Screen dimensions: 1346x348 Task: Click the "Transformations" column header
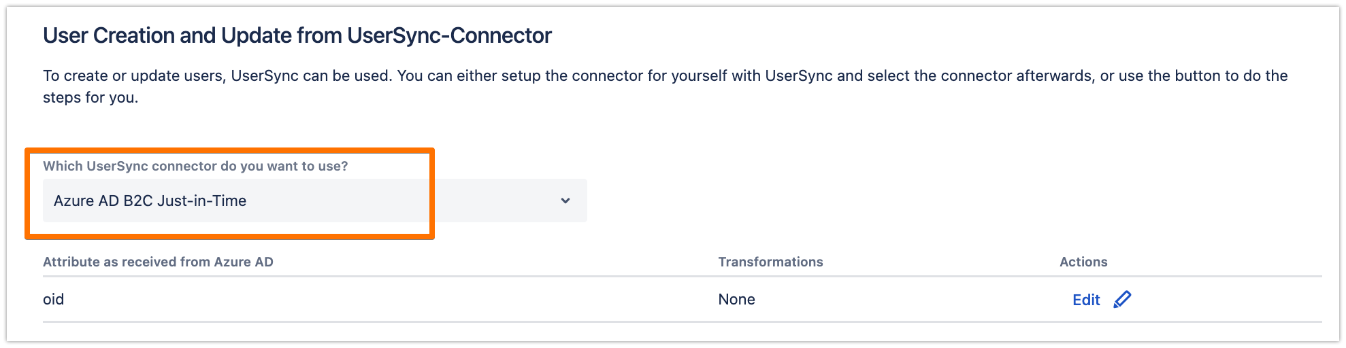click(770, 262)
